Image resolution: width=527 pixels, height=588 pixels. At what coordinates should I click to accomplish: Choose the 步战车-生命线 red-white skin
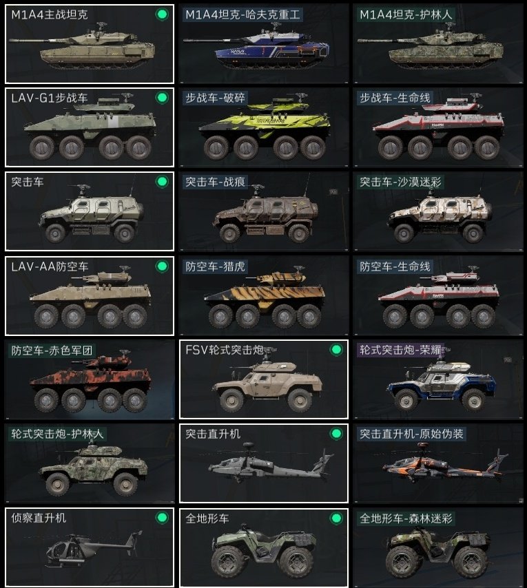pyautogui.click(x=437, y=127)
